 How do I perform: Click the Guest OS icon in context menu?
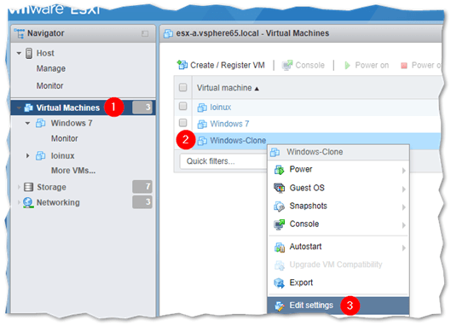coord(279,188)
